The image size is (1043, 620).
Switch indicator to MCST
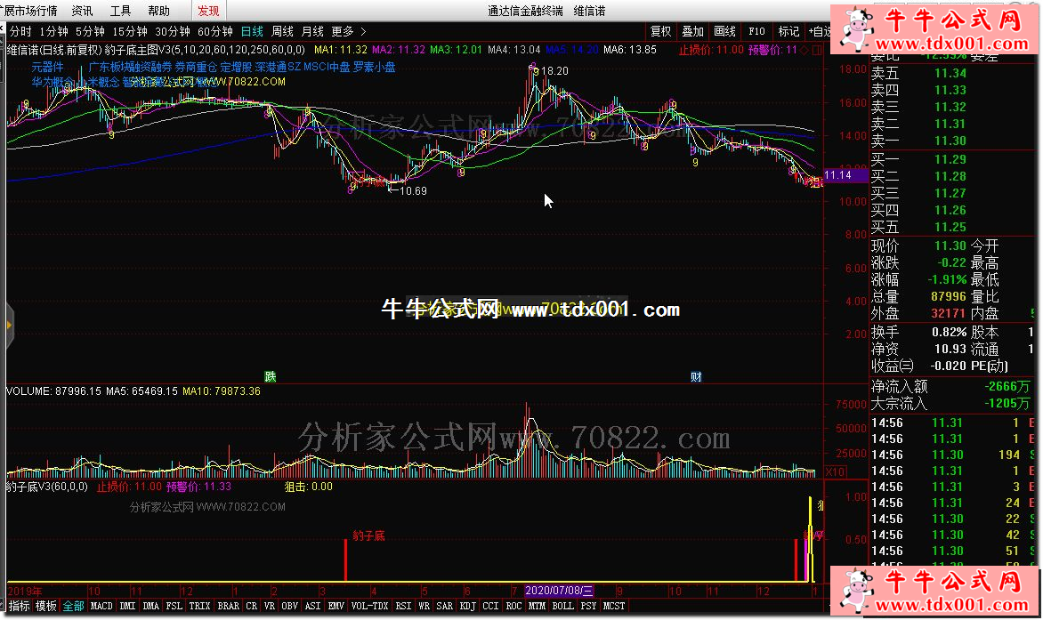[x=614, y=606]
